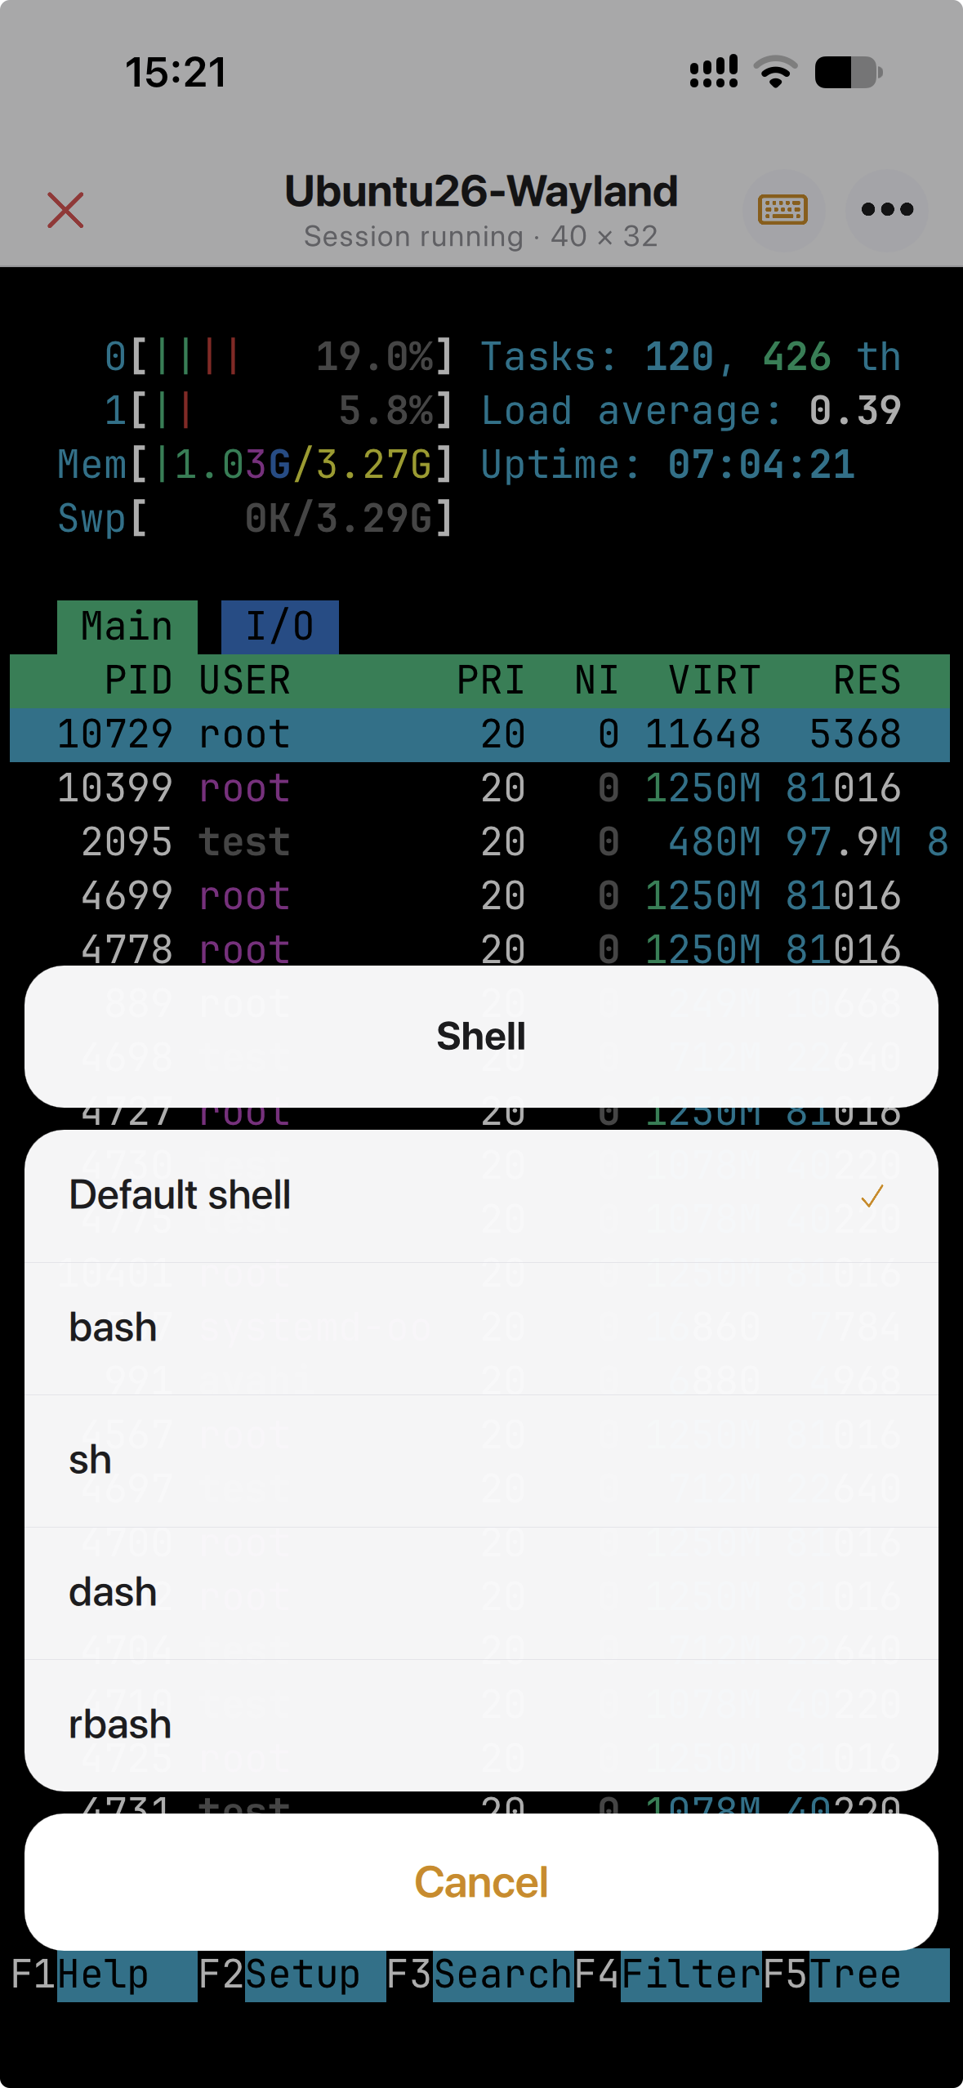The height and width of the screenshot is (2088, 963).
Task: Tap the Wi-Fi status icon
Action: coord(775,72)
